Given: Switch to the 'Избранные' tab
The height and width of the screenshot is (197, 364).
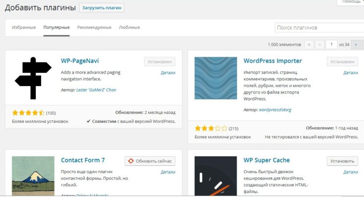Looking at the screenshot, I should click(24, 27).
